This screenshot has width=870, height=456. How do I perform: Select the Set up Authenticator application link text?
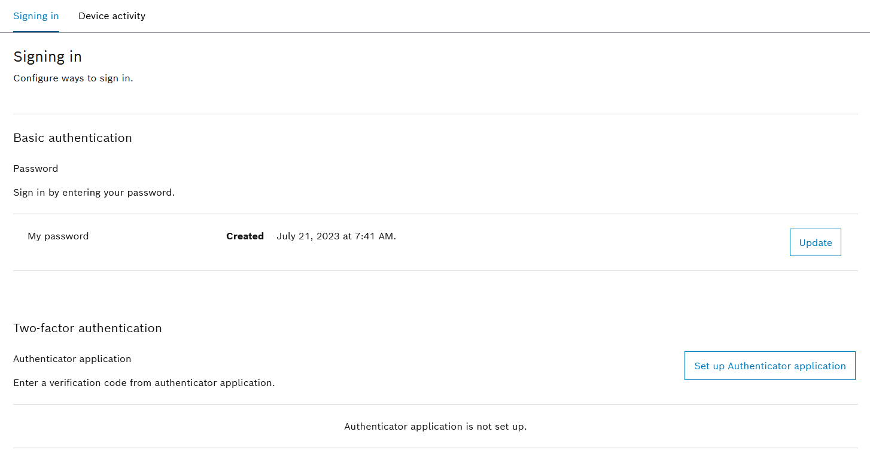[770, 366]
